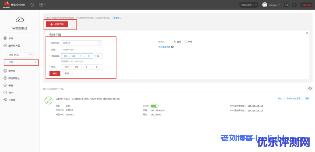Image resolution: width=315 pixels, height=152 pixels.
Task: Click the 名称 subnet name field
Action: pos(82,50)
